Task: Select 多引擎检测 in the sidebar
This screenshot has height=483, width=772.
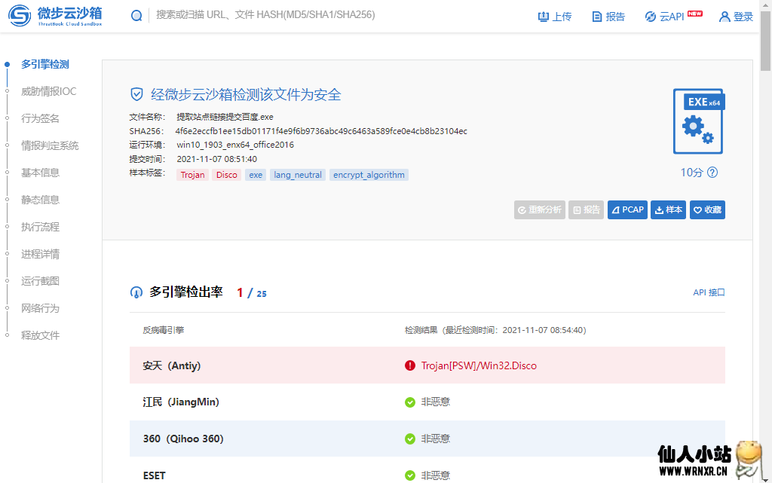Action: [x=44, y=65]
